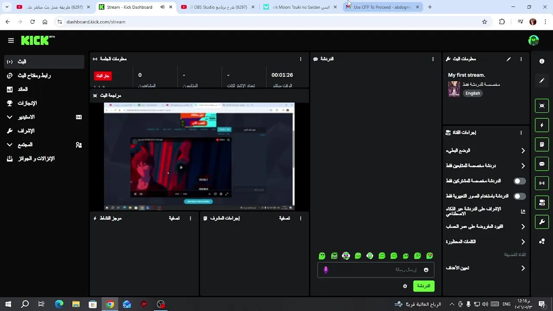The width and height of the screenshot is (553, 311).
Task: Switch to the Use OTP To Proceed Gmail tab
Action: click(383, 7)
